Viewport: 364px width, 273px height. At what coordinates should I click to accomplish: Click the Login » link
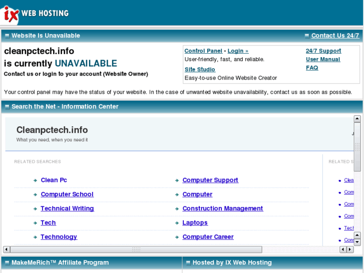coord(238,51)
